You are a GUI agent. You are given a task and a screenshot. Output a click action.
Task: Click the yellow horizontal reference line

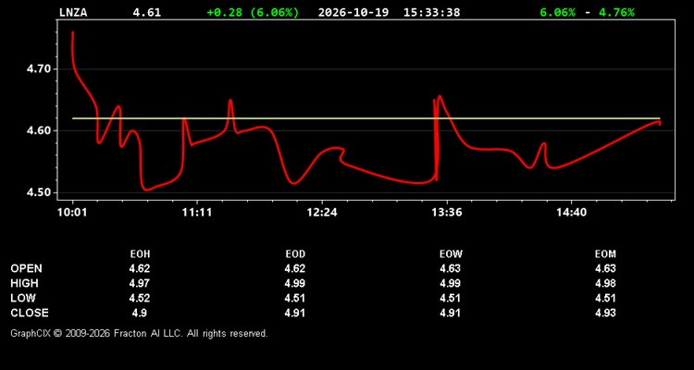[366, 118]
